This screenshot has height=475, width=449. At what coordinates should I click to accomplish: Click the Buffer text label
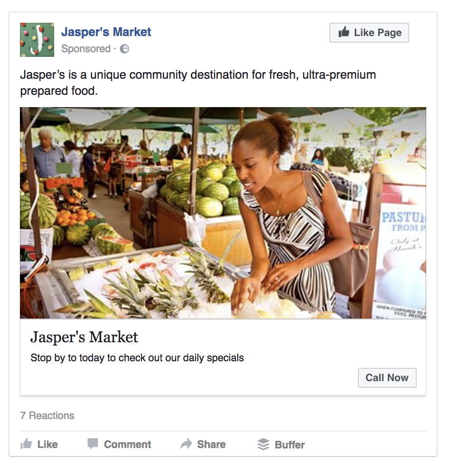tap(290, 445)
